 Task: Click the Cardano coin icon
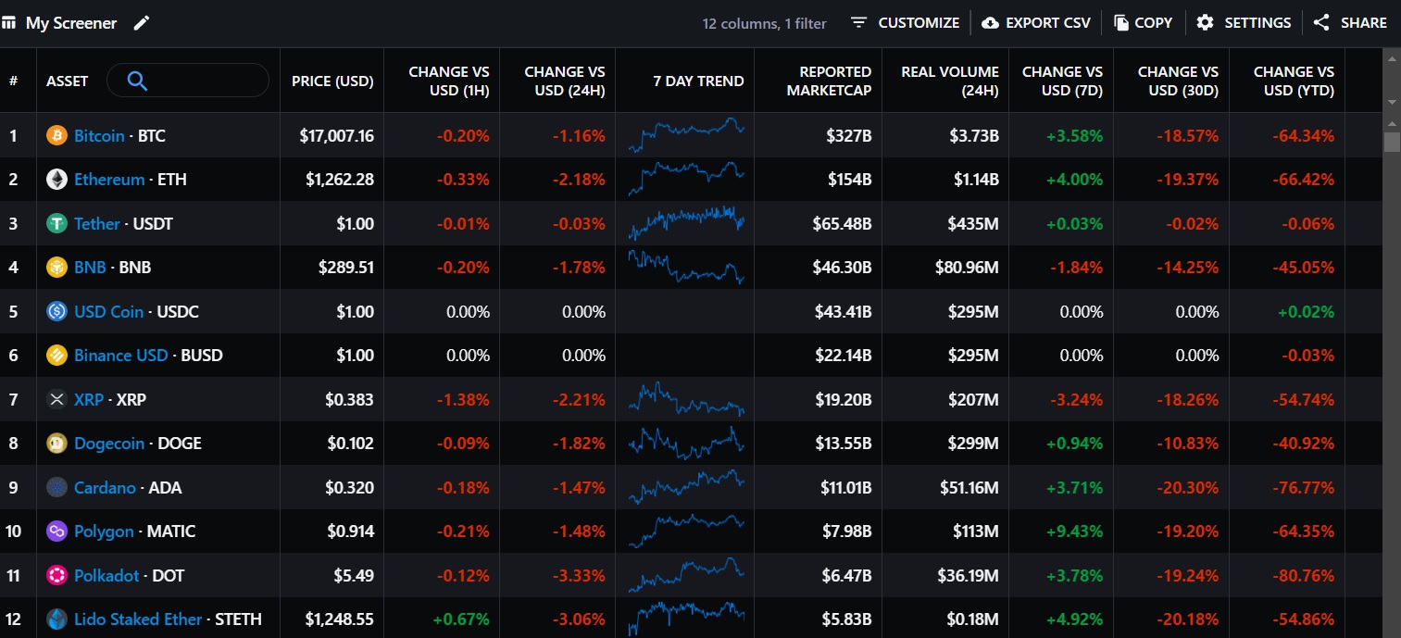[x=57, y=488]
